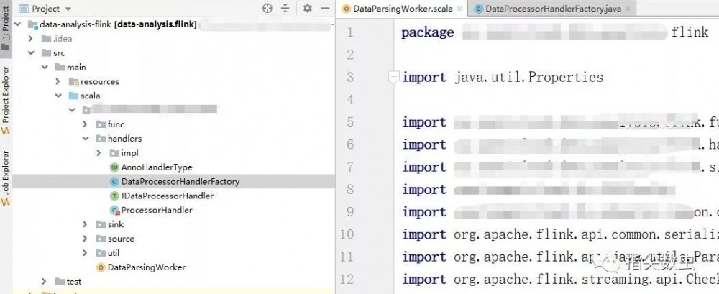Click the handlers package icon
719x294 pixels.
tap(101, 138)
